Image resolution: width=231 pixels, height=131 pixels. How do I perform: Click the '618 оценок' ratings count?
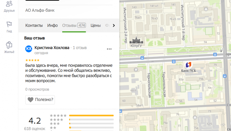35,129
